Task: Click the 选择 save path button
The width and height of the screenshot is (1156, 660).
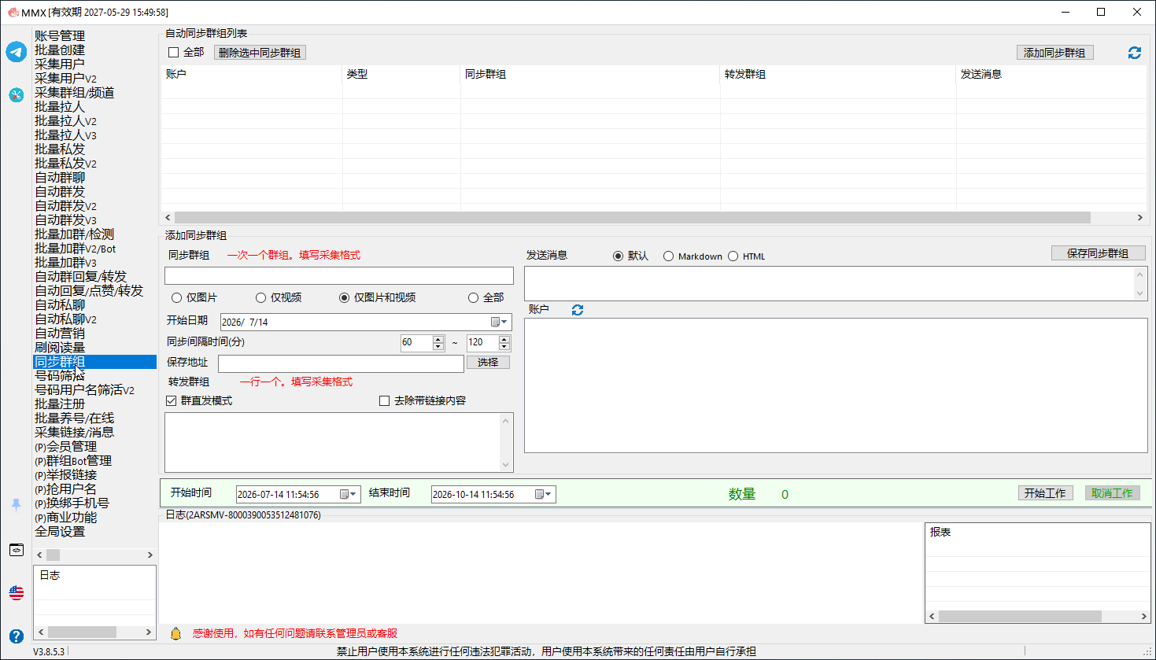Action: (488, 363)
